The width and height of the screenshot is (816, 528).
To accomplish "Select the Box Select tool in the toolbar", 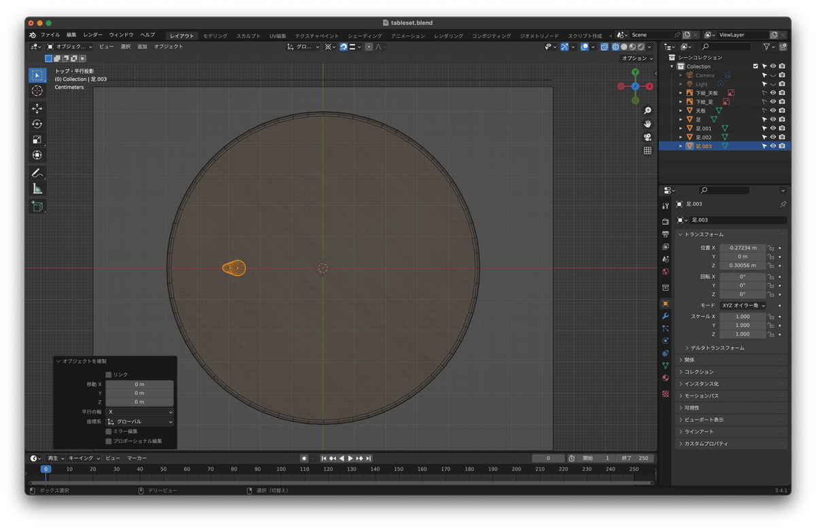I will 37,75.
